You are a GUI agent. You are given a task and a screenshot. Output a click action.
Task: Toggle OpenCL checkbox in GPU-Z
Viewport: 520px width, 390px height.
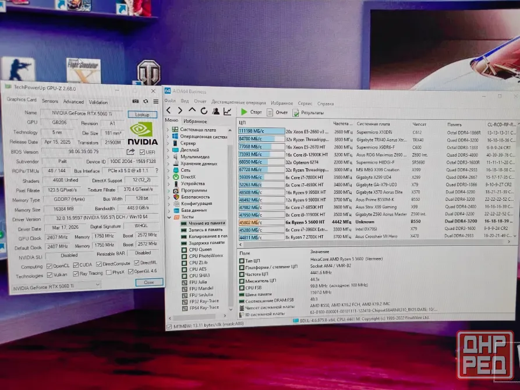49,266
